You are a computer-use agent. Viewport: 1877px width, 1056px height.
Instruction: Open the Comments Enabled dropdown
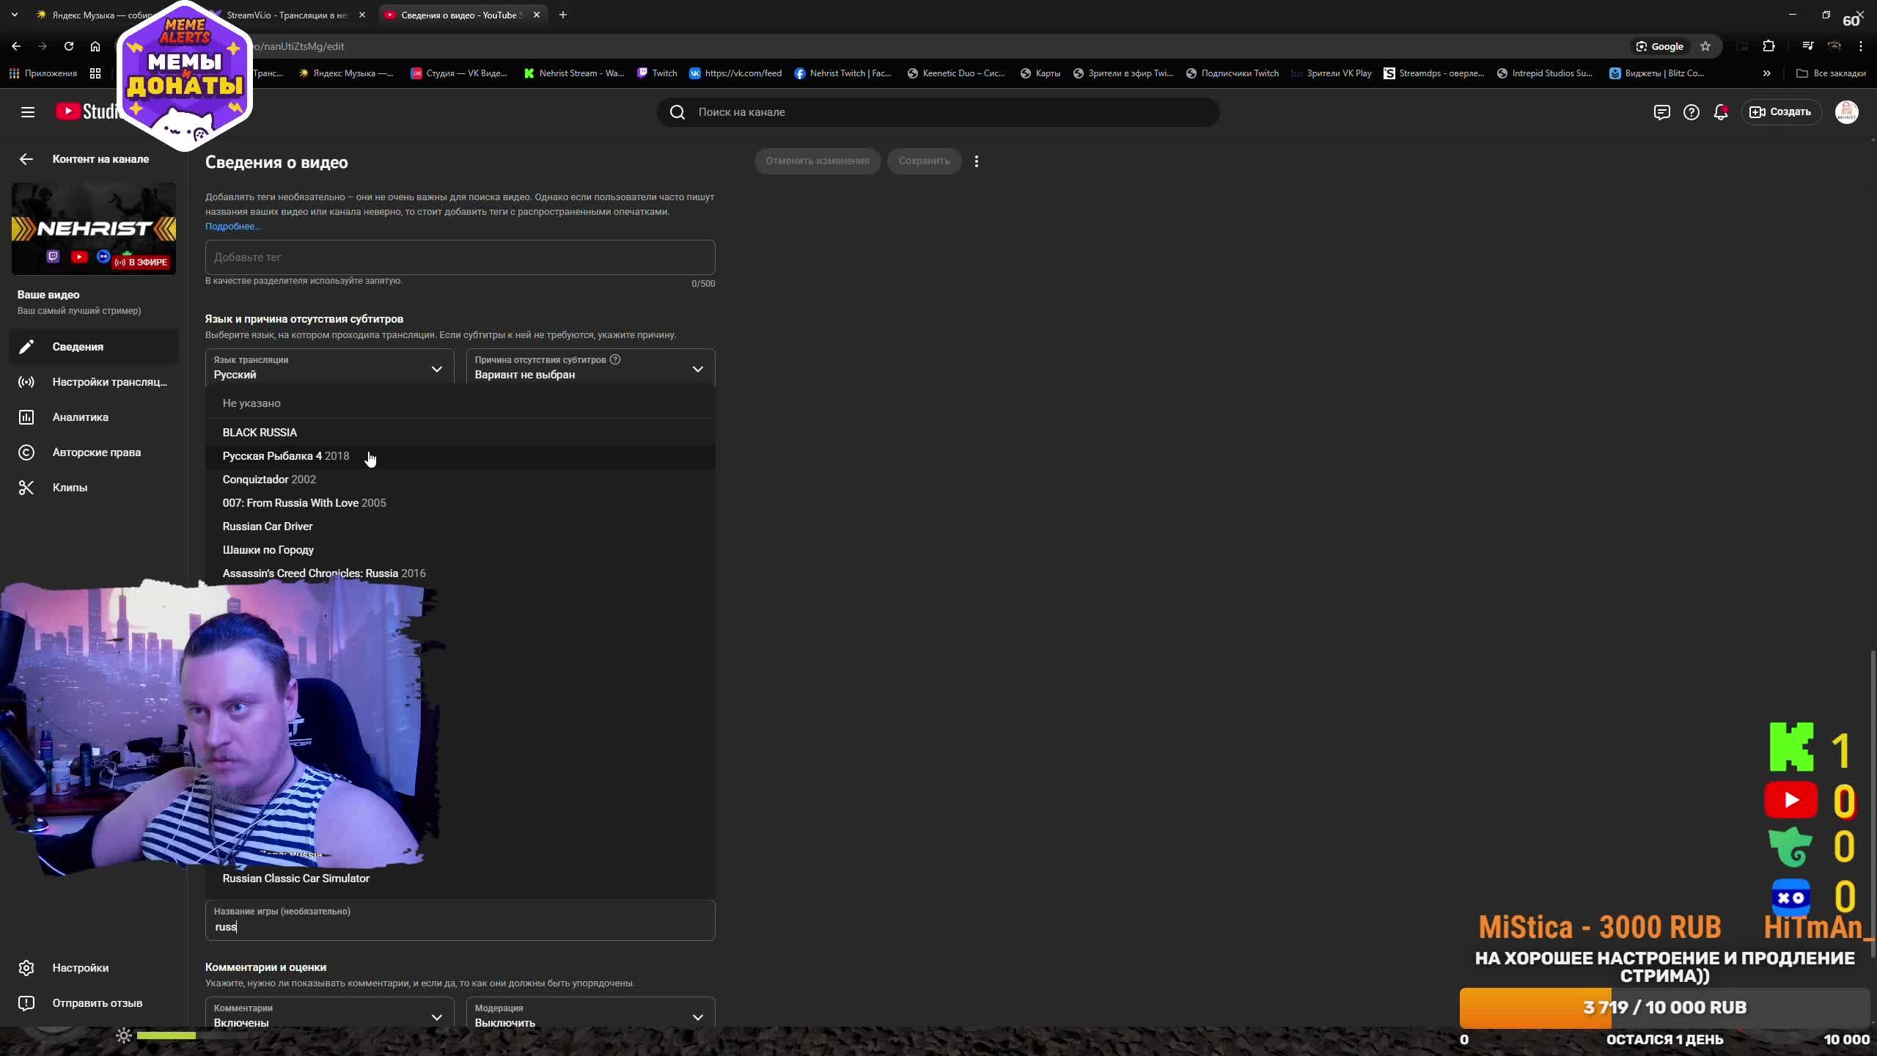(x=329, y=1015)
